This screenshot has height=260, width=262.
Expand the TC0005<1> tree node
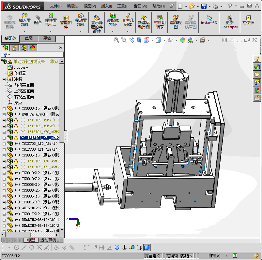point(4,156)
